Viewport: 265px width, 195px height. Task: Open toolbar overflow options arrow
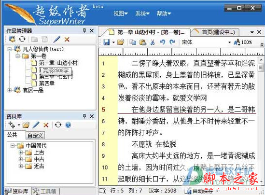[x=262, y=45]
